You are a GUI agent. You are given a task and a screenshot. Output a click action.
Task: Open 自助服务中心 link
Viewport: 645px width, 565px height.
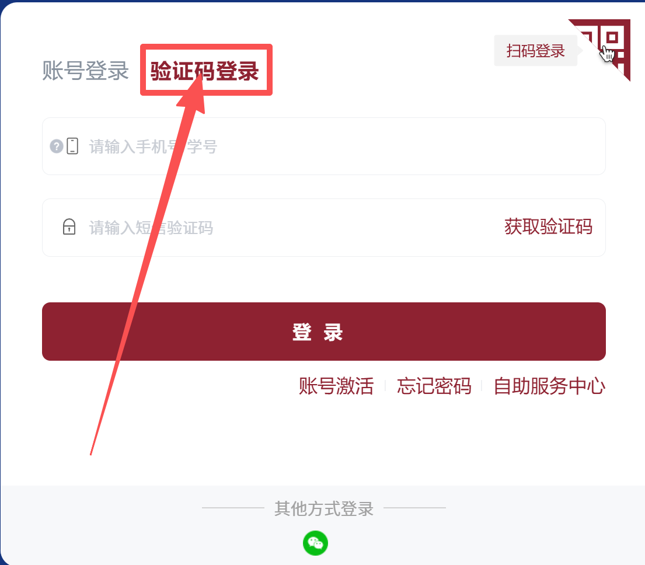(550, 386)
